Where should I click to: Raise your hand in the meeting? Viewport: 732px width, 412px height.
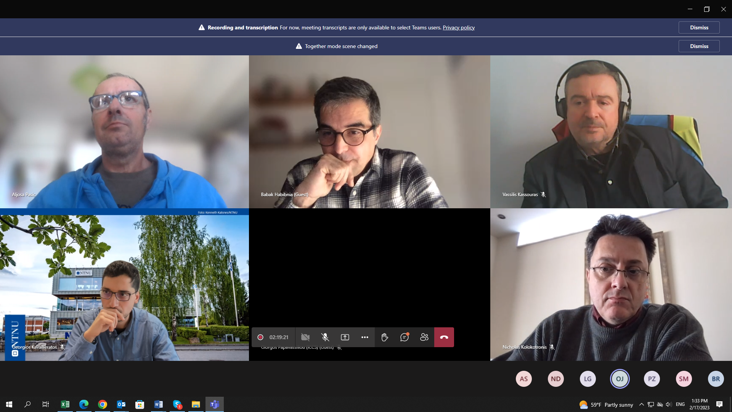pos(384,337)
